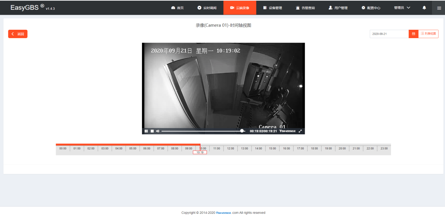Select 14:00 on the recording timeline

[258, 148]
